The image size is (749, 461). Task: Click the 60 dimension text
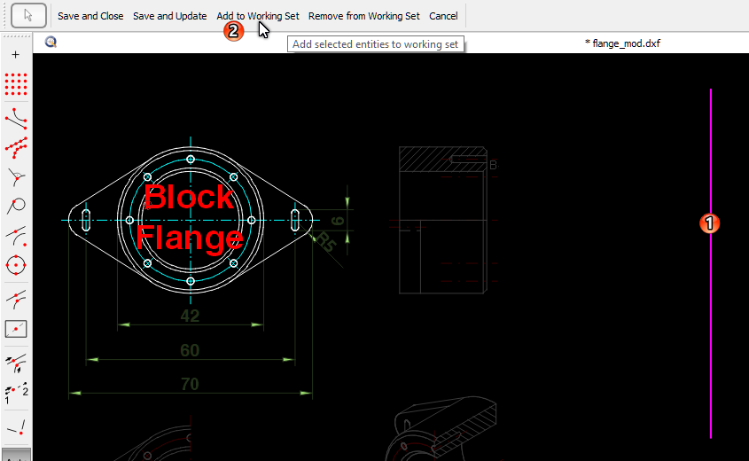click(190, 350)
